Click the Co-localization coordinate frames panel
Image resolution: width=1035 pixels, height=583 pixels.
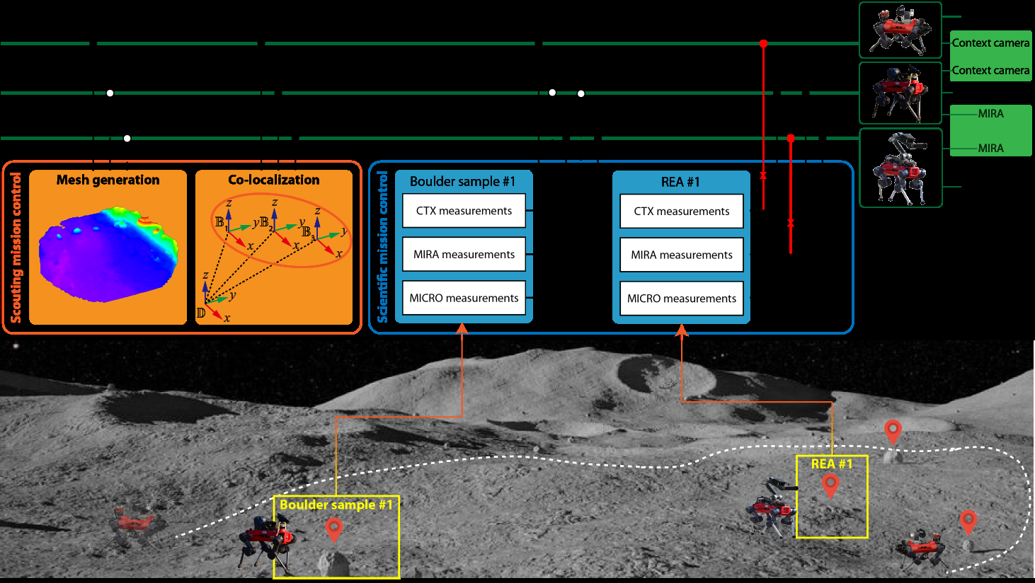274,247
